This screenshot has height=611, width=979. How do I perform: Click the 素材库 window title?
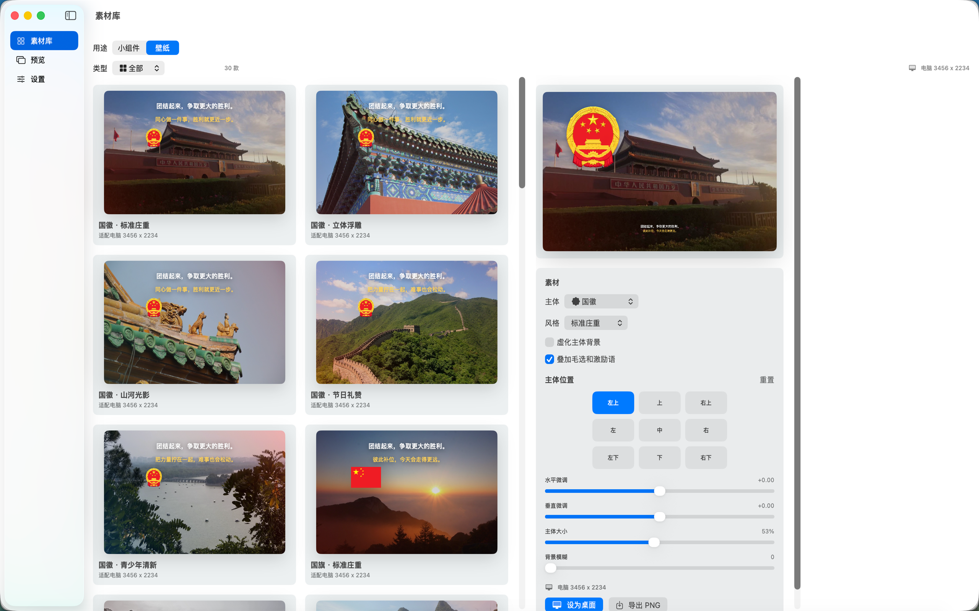(107, 16)
